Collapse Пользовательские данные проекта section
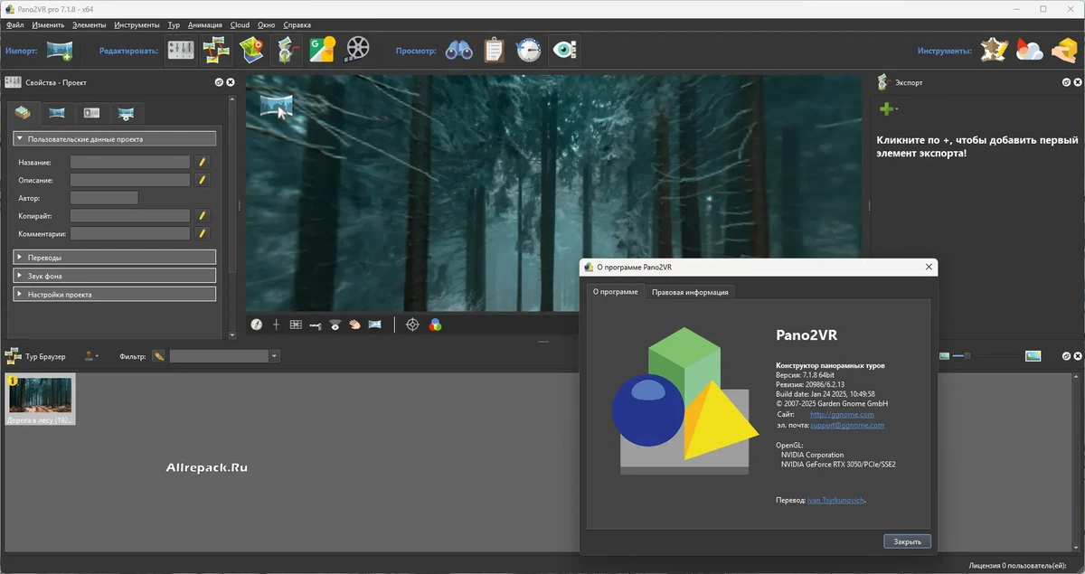1085x574 pixels. pos(114,139)
